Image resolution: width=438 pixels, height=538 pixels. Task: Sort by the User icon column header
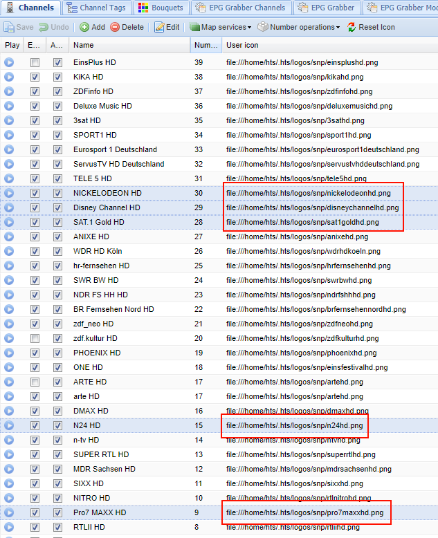(x=329, y=45)
